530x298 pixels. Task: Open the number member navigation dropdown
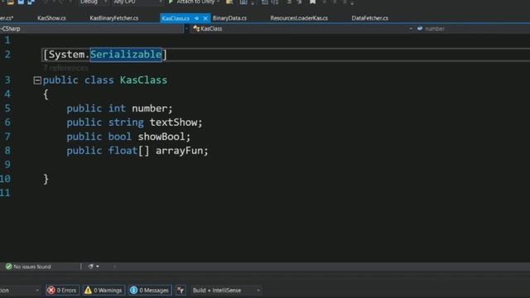click(x=473, y=29)
